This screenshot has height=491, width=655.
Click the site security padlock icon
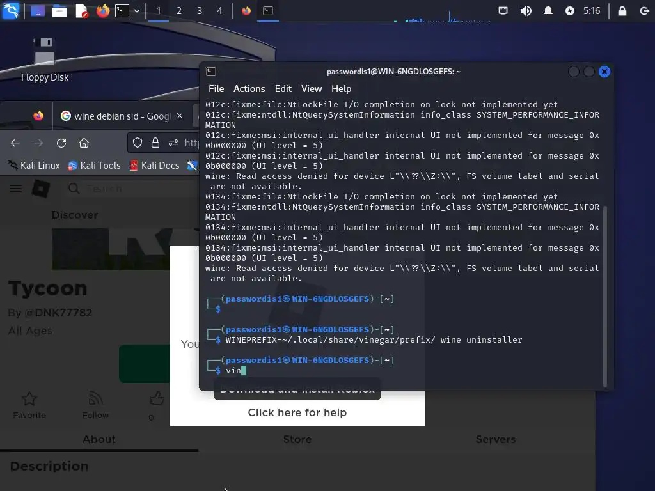point(155,143)
